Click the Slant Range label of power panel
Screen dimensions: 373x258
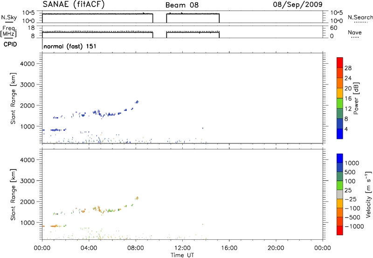tap(13, 98)
